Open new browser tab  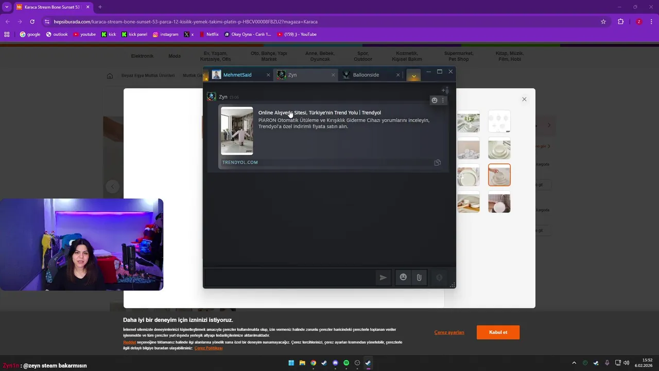pos(100,7)
